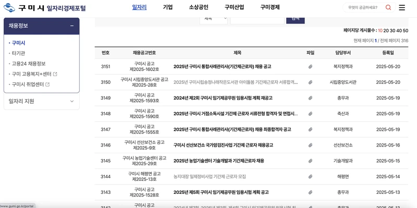The width and height of the screenshot is (417, 208).
Task: Open the 일자리 top menu
Action: tap(139, 7)
